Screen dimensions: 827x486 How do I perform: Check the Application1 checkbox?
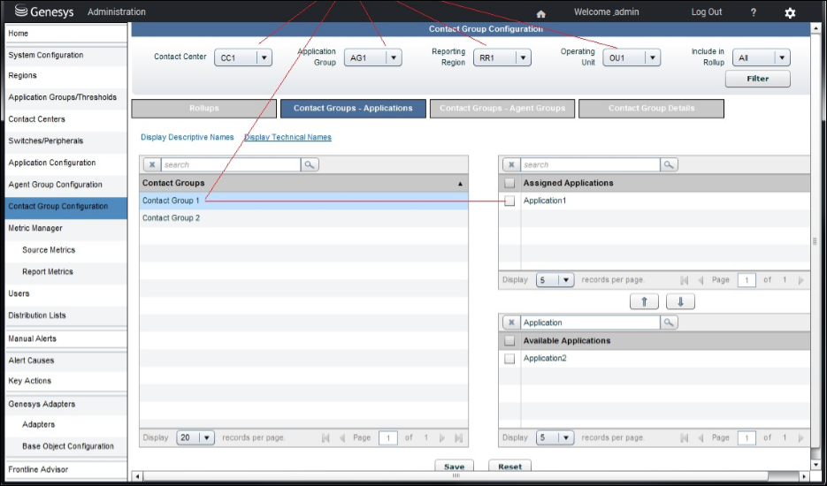[x=509, y=201]
